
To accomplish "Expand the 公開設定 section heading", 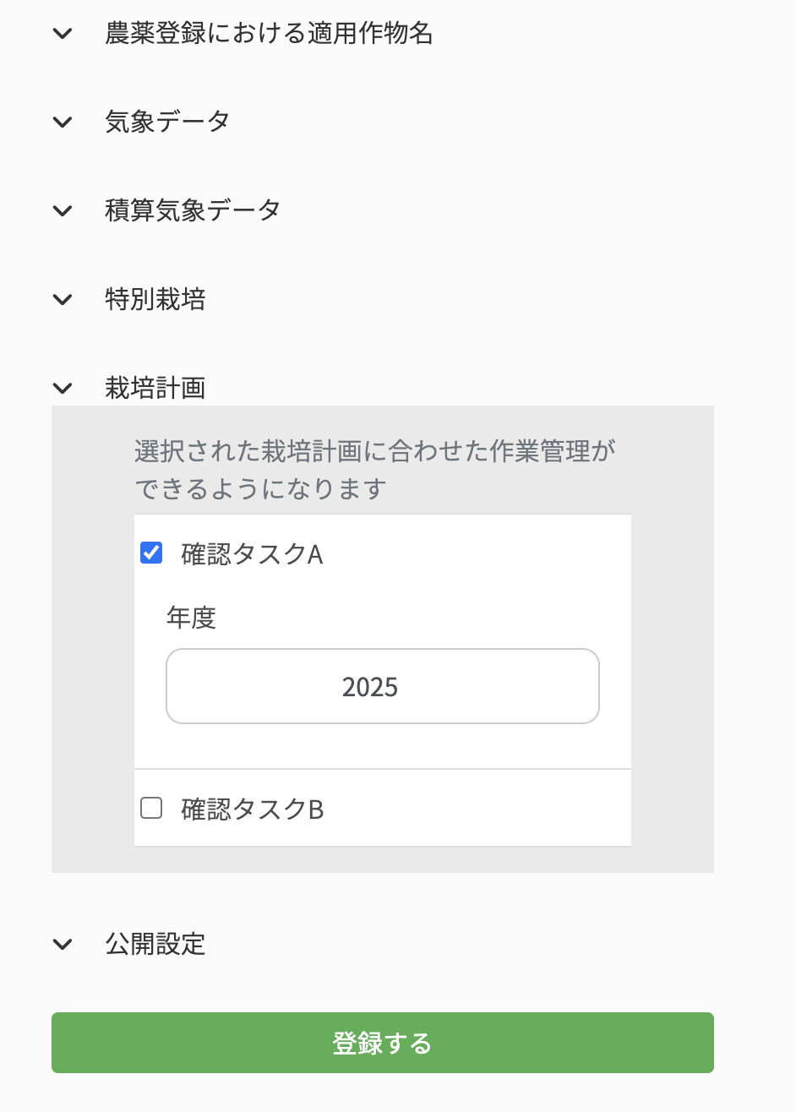I will (155, 944).
